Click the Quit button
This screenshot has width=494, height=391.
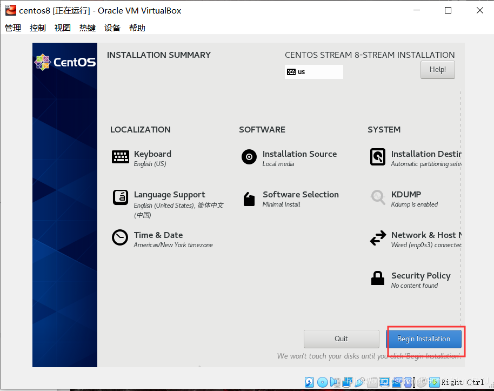(341, 339)
